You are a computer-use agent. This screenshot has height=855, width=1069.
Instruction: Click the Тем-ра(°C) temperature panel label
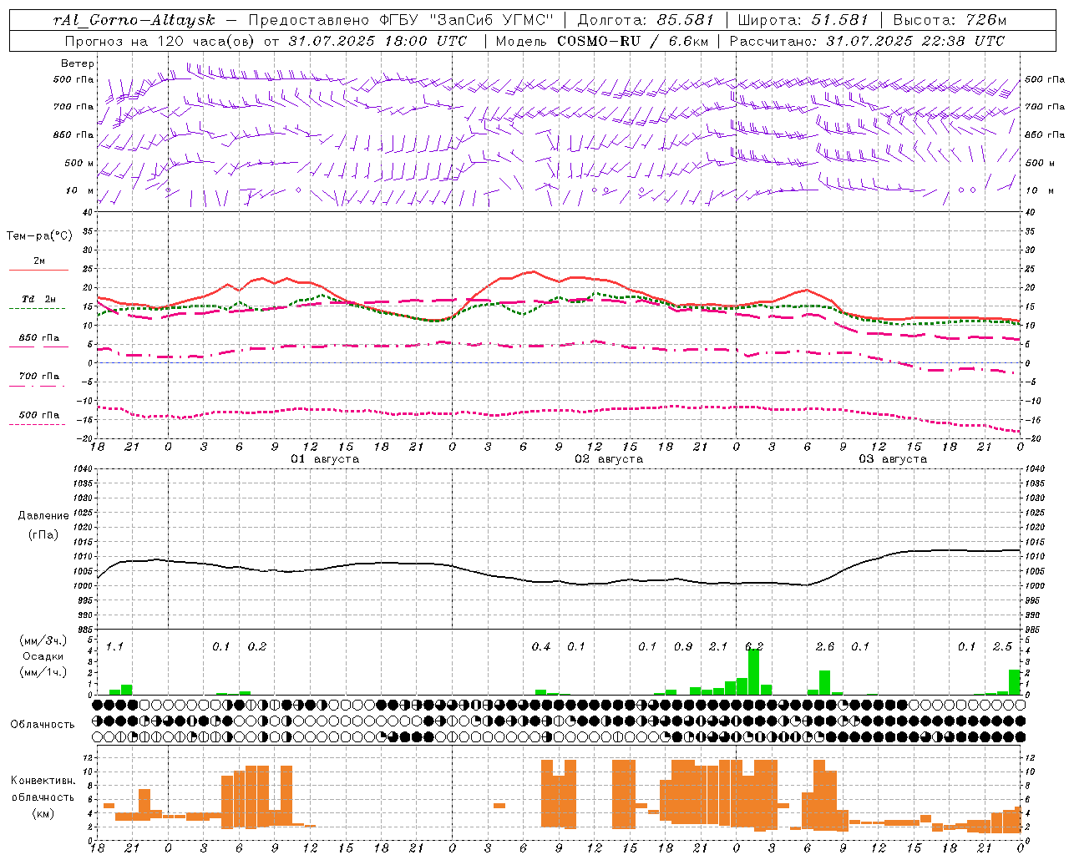(39, 236)
